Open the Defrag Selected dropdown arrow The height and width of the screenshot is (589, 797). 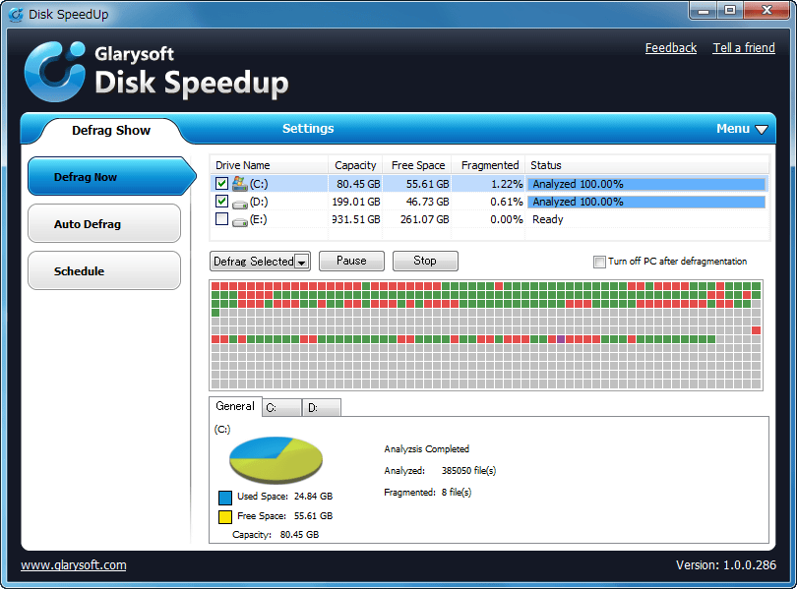(302, 262)
